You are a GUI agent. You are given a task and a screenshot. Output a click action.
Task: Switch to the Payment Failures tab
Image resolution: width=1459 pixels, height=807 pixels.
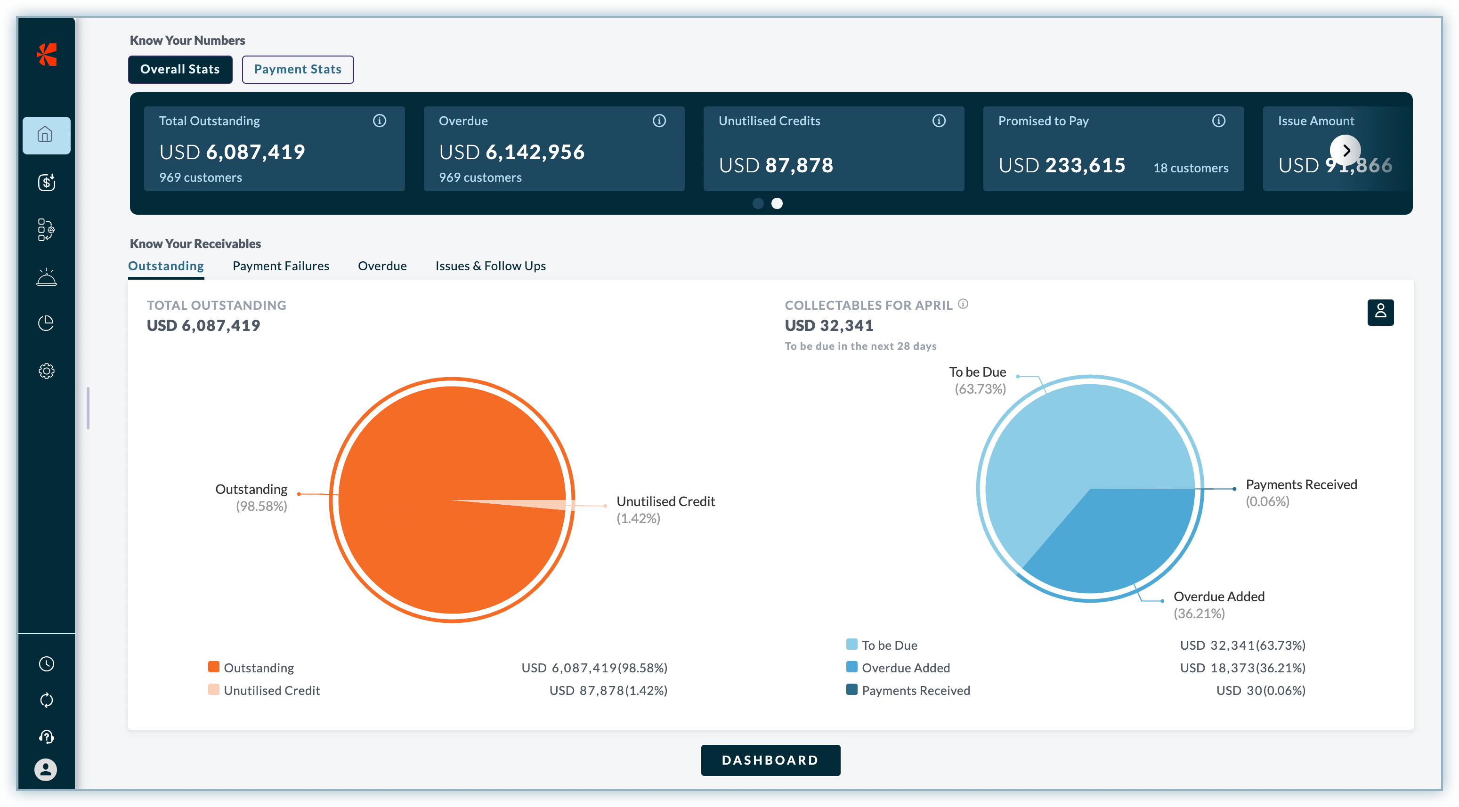280,266
